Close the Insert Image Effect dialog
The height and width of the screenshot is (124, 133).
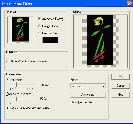click(x=129, y=4)
